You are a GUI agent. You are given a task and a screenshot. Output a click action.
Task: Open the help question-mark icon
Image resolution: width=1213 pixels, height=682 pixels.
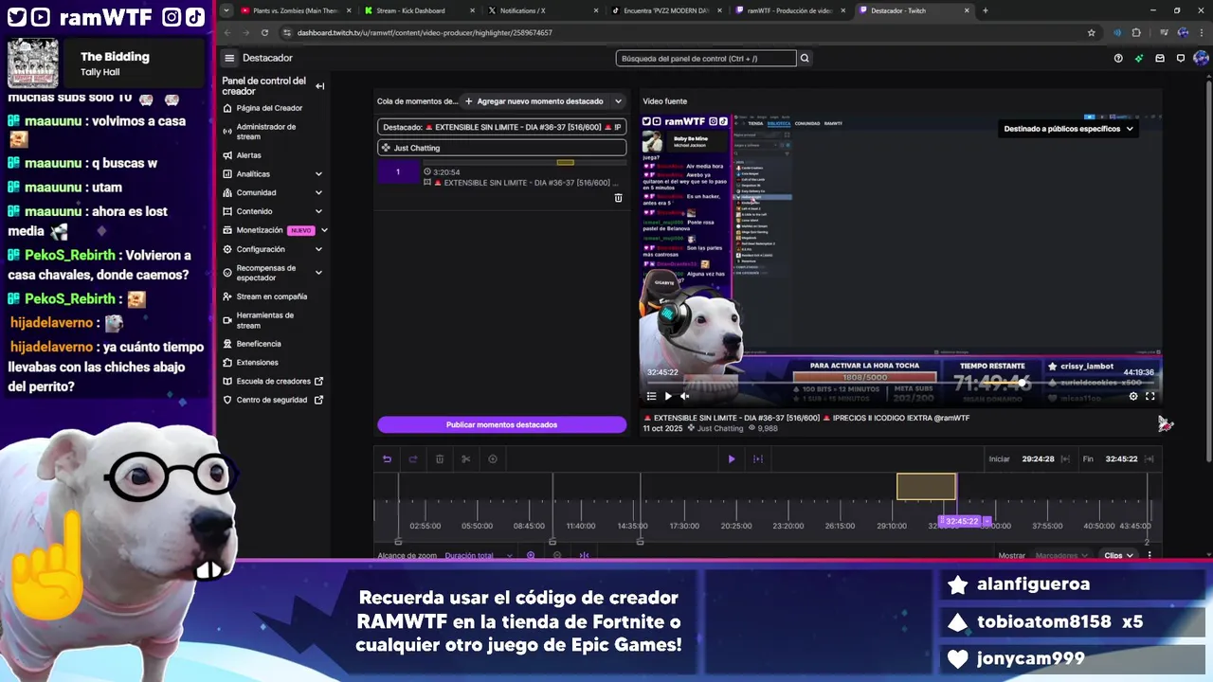click(x=1118, y=58)
